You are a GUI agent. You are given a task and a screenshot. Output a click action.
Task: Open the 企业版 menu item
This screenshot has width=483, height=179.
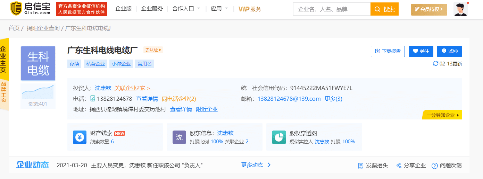pyautogui.click(x=124, y=9)
